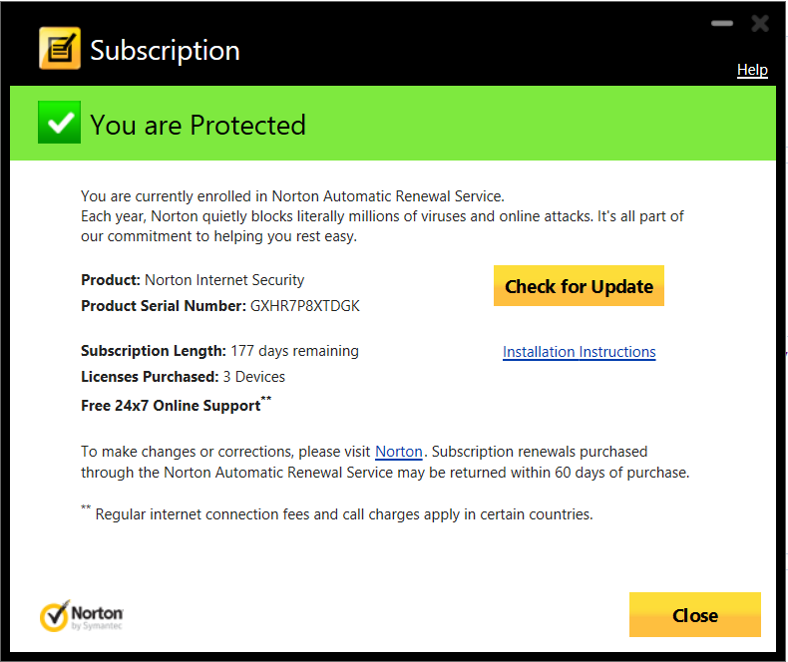
Task: Click the Norton Internet Security product name
Action: click(x=224, y=280)
